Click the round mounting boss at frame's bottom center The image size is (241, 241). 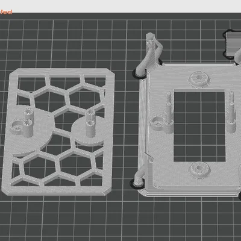tap(199, 170)
